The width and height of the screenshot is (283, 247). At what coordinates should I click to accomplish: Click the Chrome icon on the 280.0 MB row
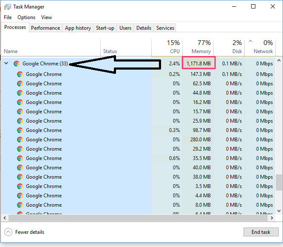(20, 140)
